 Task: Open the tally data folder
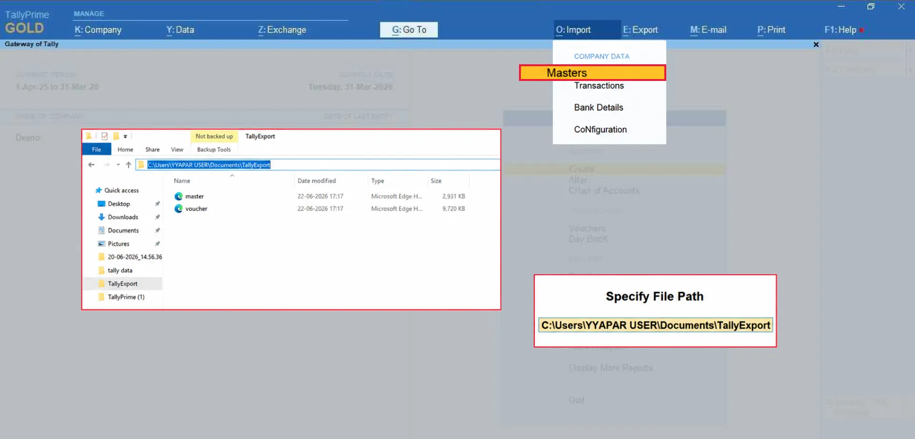[120, 270]
